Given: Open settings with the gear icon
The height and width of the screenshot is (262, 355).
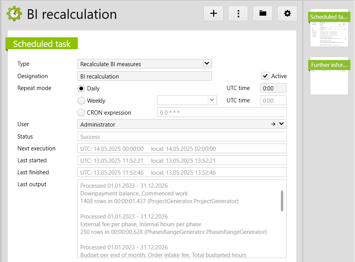Looking at the screenshot, I should pyautogui.click(x=287, y=13).
